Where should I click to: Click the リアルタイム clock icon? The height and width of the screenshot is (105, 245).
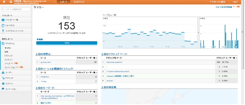tap(3, 44)
